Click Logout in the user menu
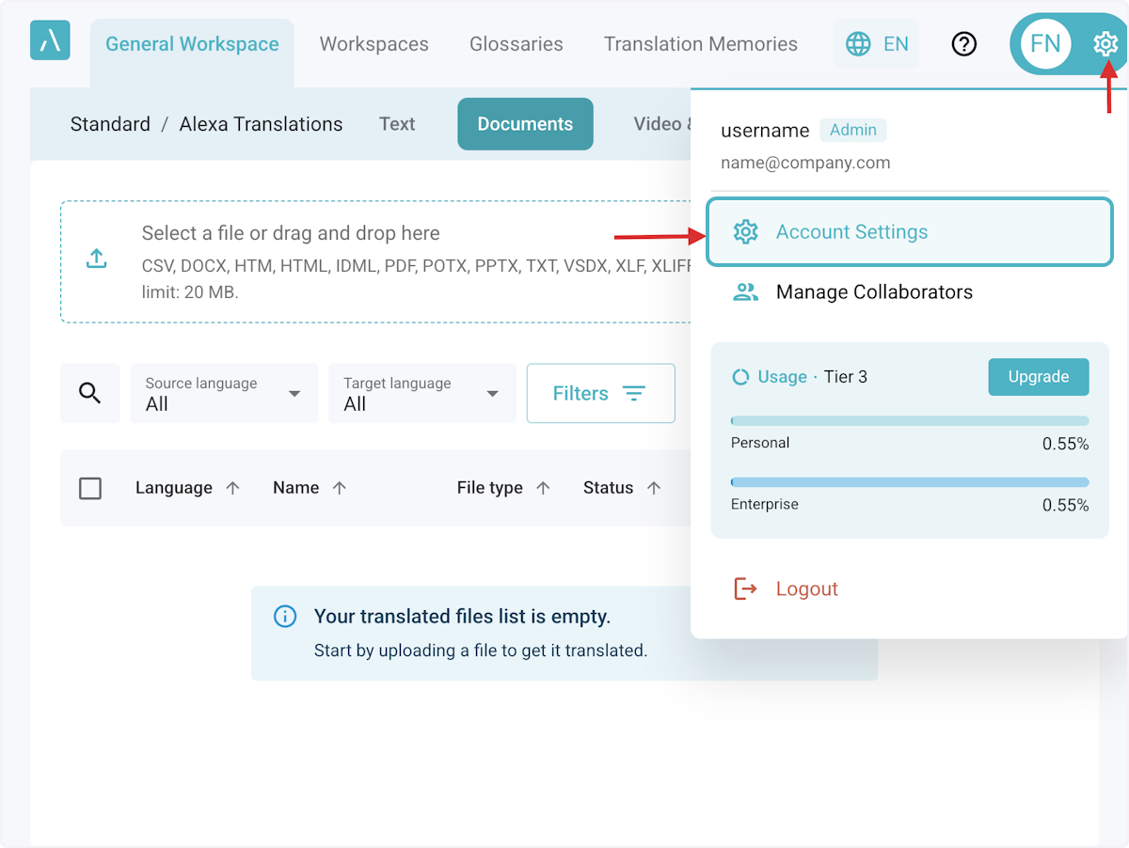The image size is (1129, 848). pyautogui.click(x=806, y=589)
